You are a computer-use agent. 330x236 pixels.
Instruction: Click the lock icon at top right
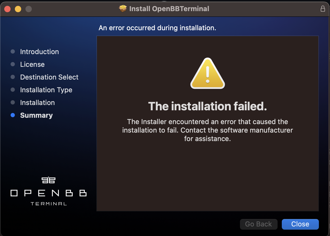(x=323, y=8)
